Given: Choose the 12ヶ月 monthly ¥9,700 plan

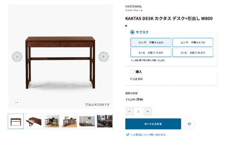Looking at the screenshot, I should pos(193,43).
